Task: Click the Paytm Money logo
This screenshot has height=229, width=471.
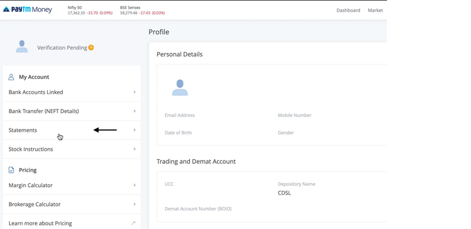Action: click(27, 9)
